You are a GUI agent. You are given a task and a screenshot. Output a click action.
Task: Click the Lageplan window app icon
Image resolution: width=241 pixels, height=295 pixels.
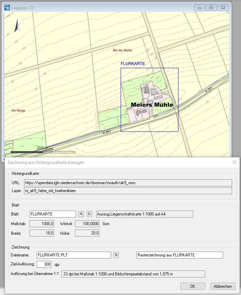[x=7, y=8]
